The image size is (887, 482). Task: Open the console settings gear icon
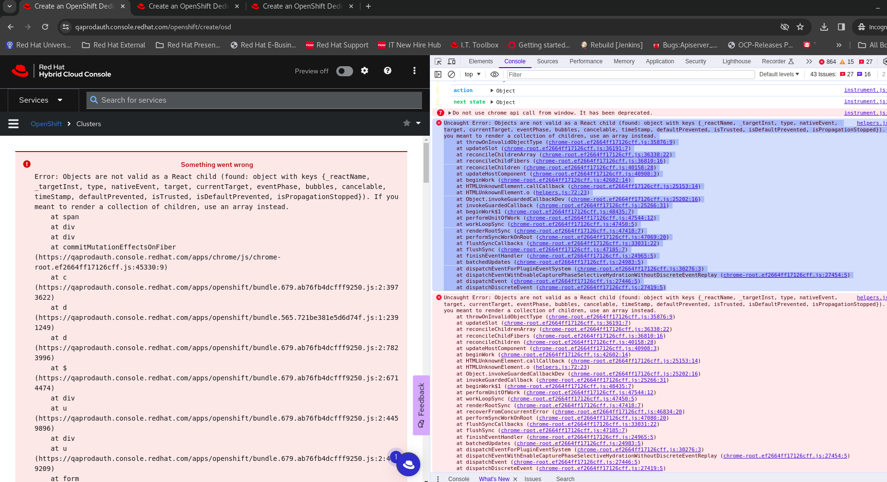click(x=365, y=71)
